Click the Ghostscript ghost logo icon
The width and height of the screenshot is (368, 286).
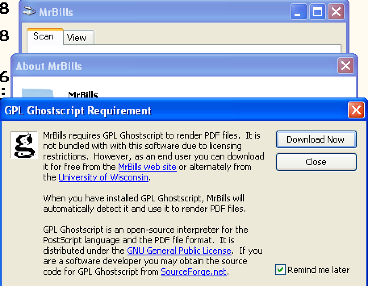point(24,145)
